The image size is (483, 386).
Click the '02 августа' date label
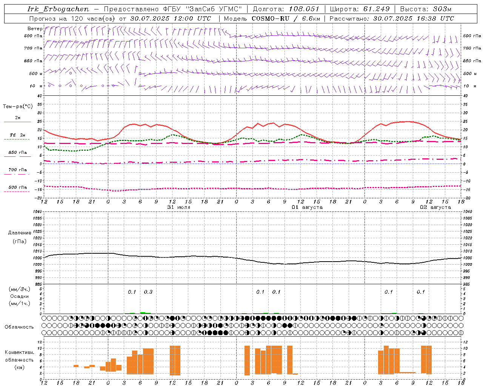tap(435, 207)
